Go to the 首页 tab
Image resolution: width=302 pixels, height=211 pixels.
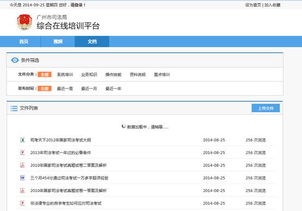pyautogui.click(x=24, y=41)
